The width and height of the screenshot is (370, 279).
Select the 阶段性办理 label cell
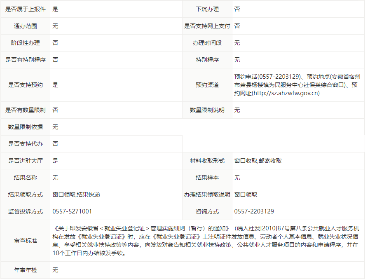25,43
